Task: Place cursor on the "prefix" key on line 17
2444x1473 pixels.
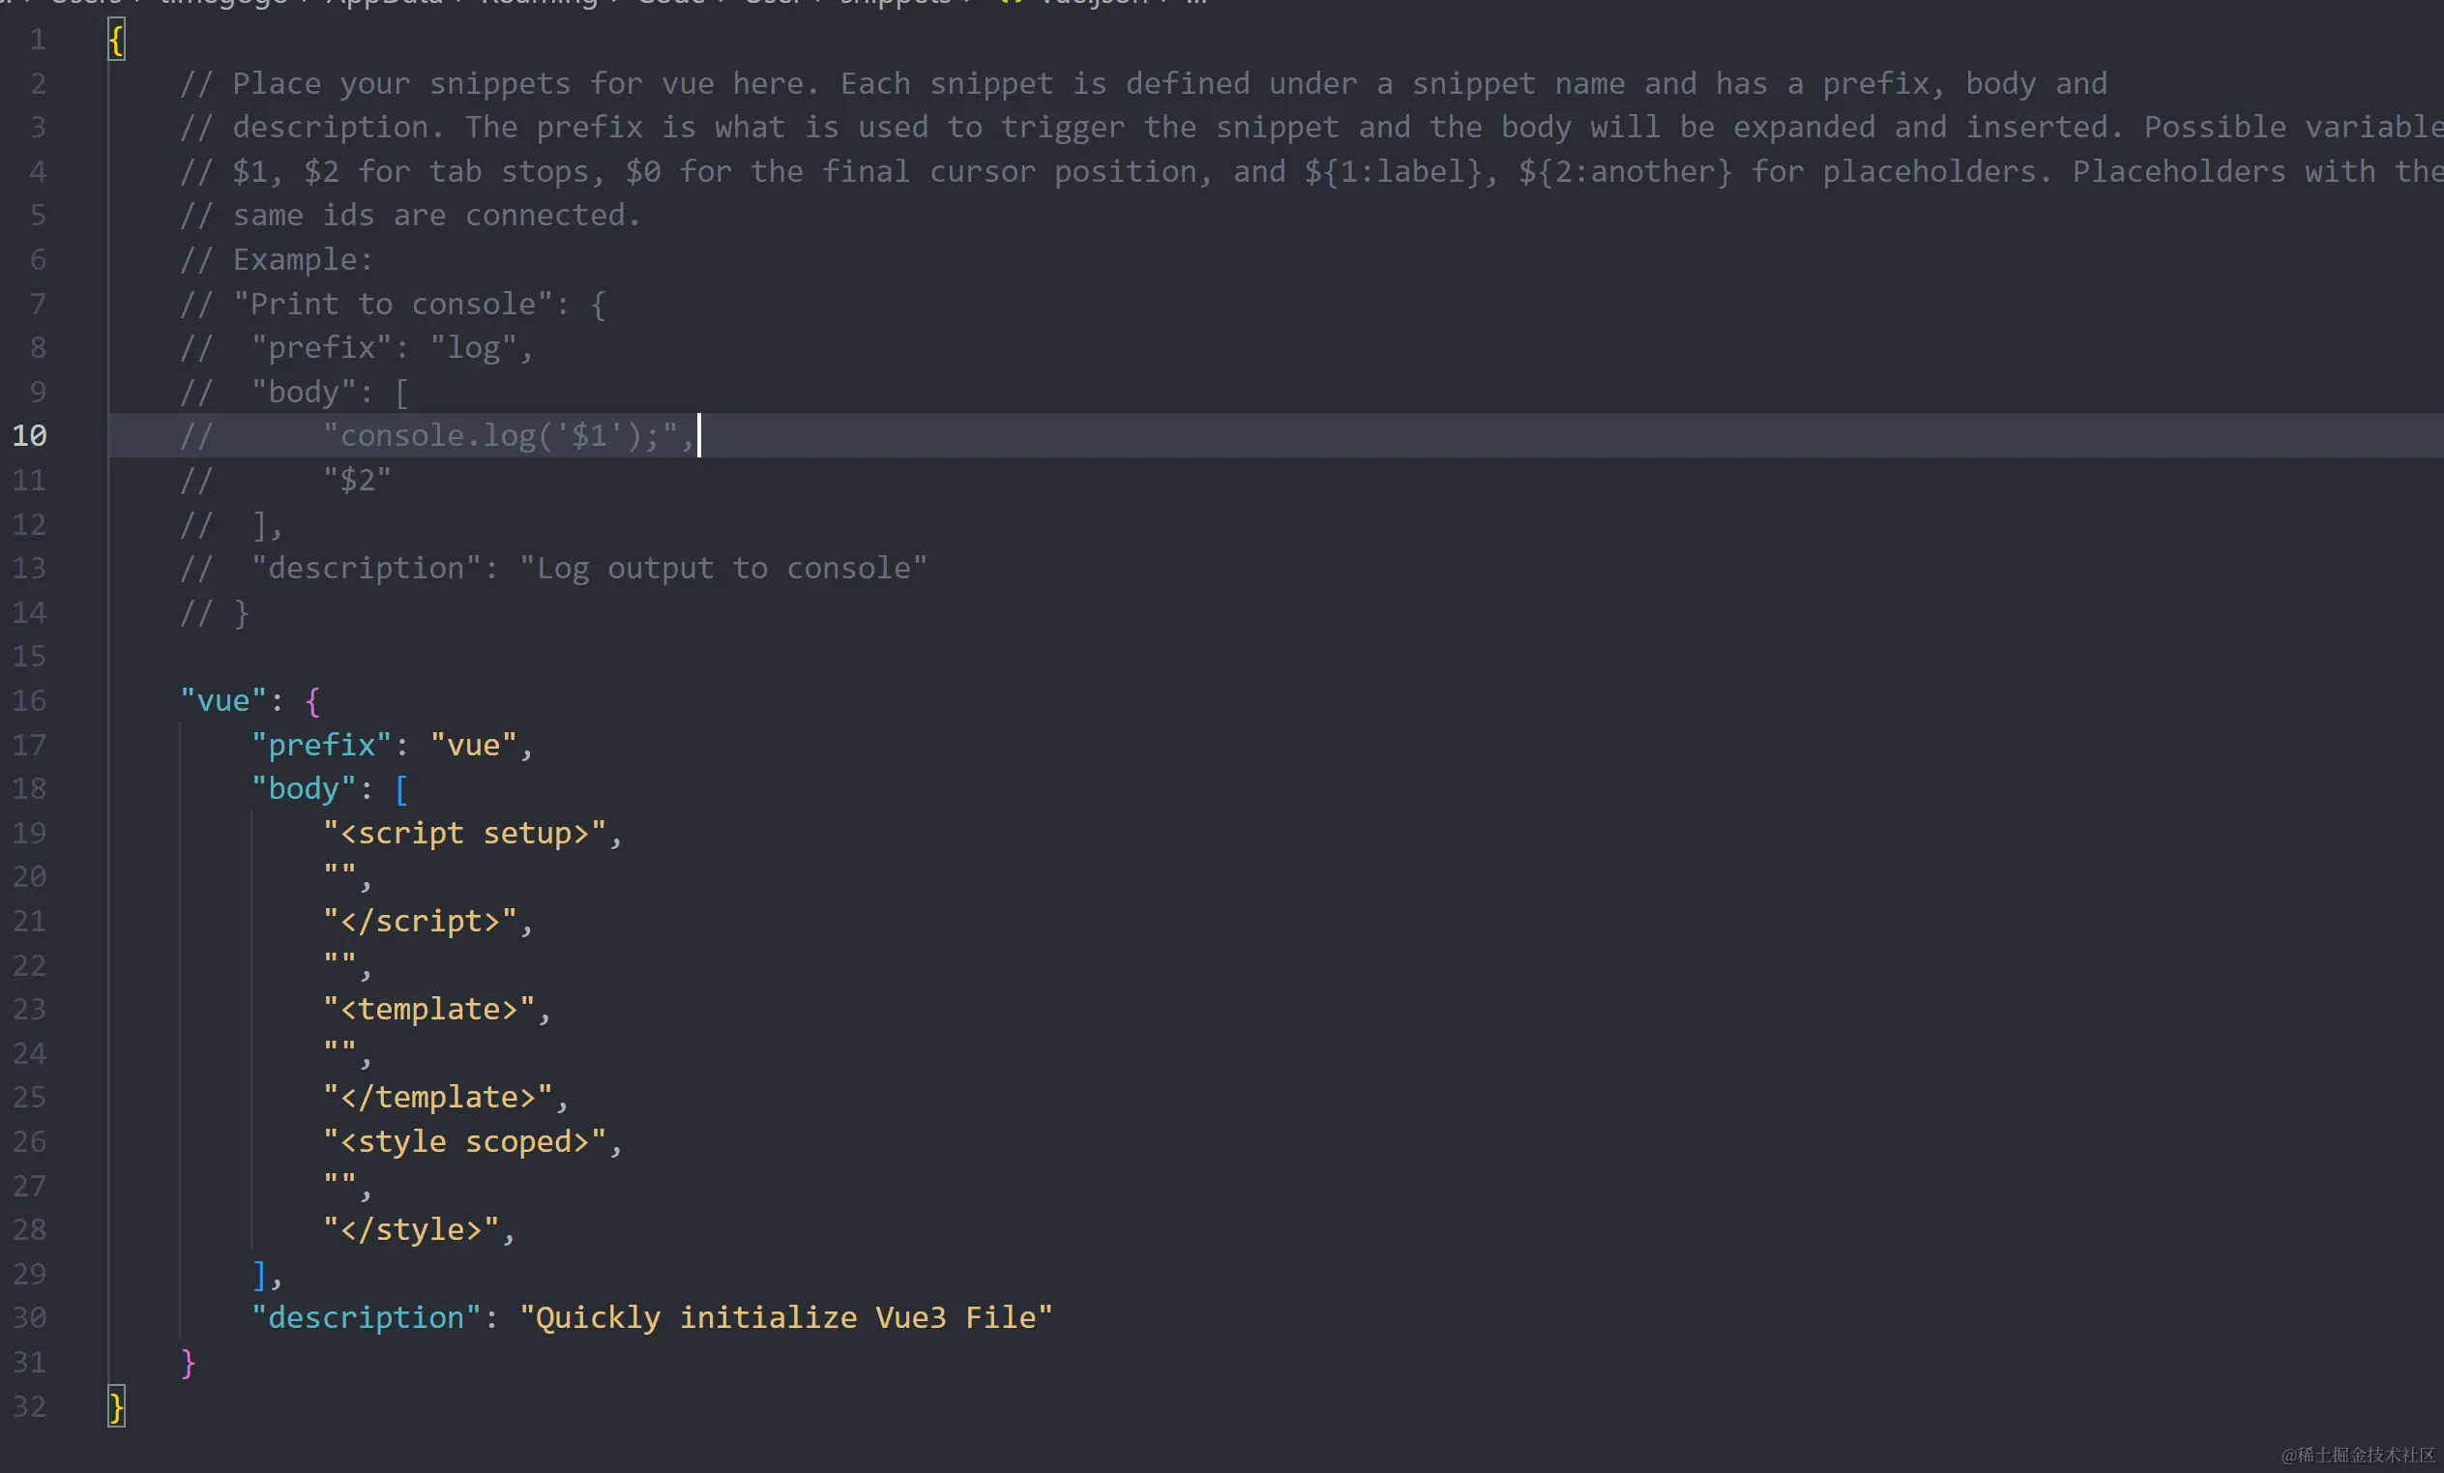Action: click(x=321, y=745)
